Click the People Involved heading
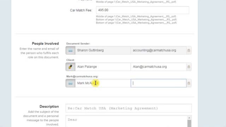Image resolution: width=226 pixels, height=127 pixels. pos(45,43)
